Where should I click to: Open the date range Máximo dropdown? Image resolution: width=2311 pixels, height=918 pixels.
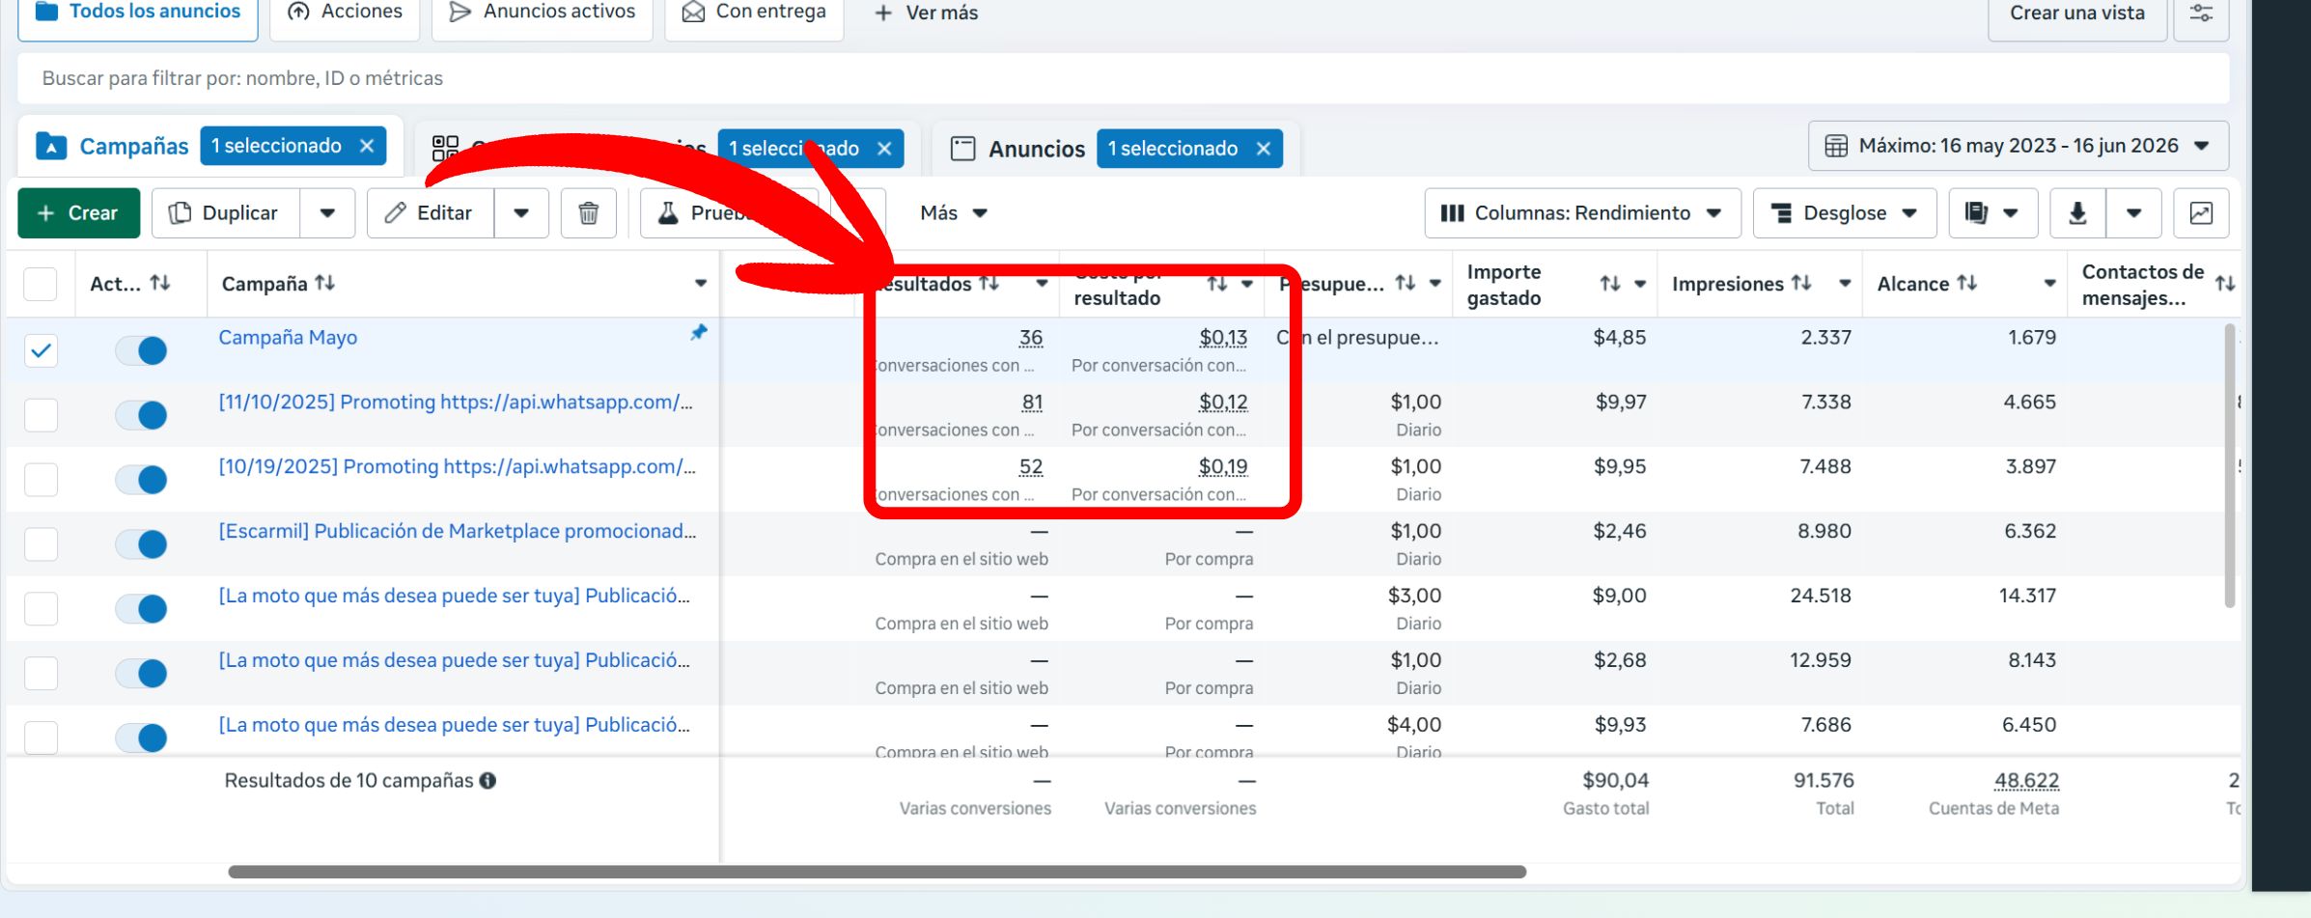[2019, 146]
